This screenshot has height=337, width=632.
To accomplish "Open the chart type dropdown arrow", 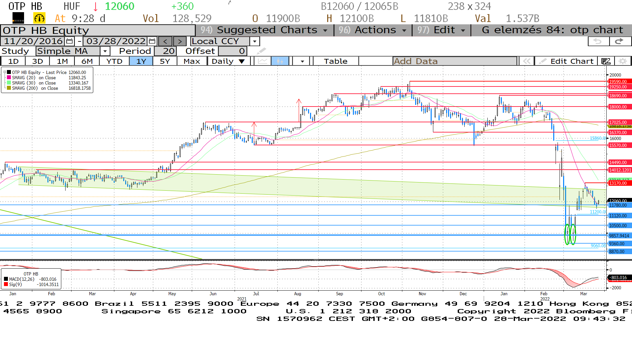I will (302, 61).
